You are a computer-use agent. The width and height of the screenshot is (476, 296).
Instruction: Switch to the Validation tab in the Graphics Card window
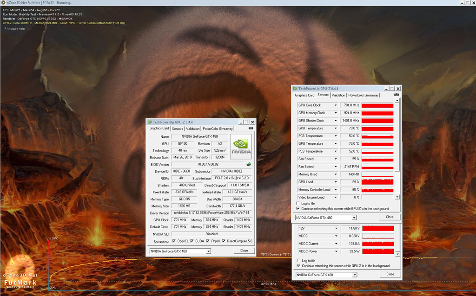point(193,129)
